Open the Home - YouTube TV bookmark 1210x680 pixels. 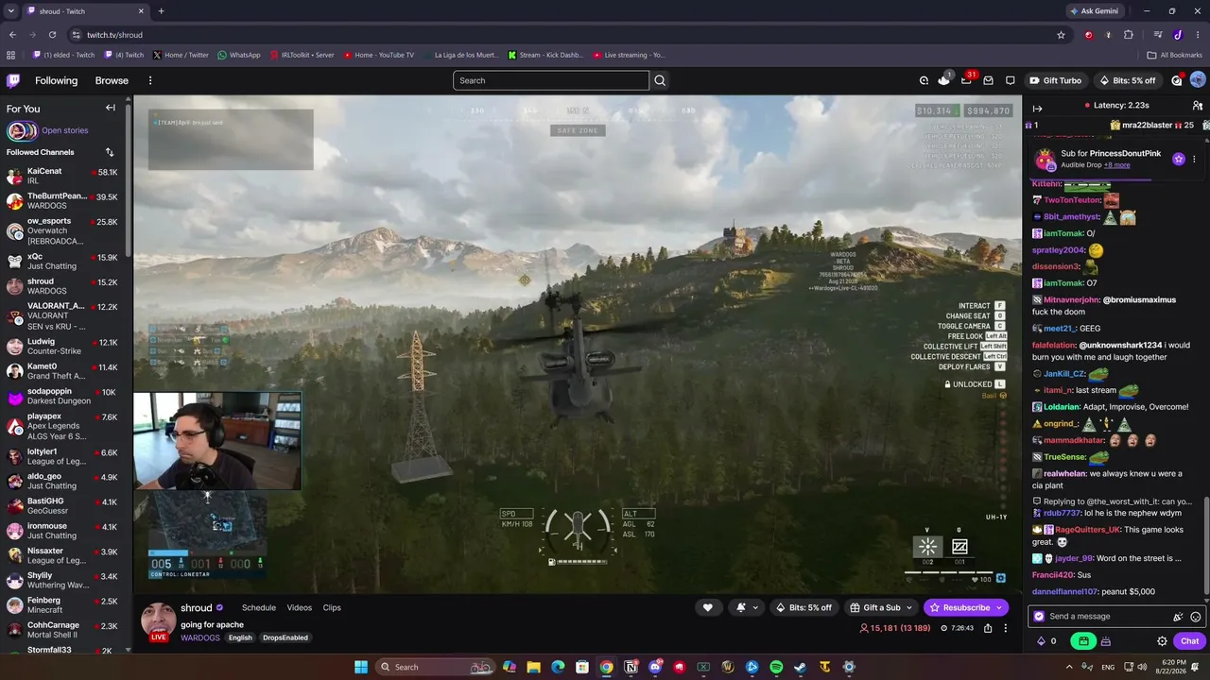coord(378,55)
